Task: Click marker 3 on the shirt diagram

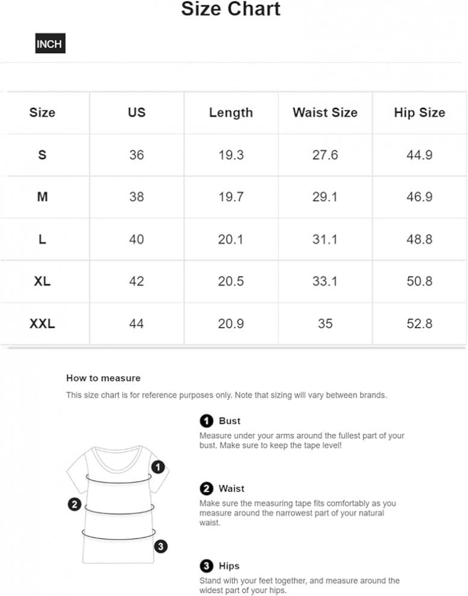Action: (x=161, y=547)
